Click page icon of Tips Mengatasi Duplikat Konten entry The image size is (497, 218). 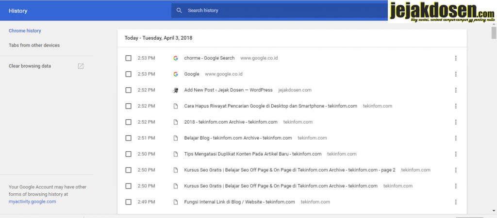176,154
